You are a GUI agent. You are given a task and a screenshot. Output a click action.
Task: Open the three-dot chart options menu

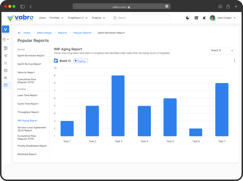click(x=234, y=61)
